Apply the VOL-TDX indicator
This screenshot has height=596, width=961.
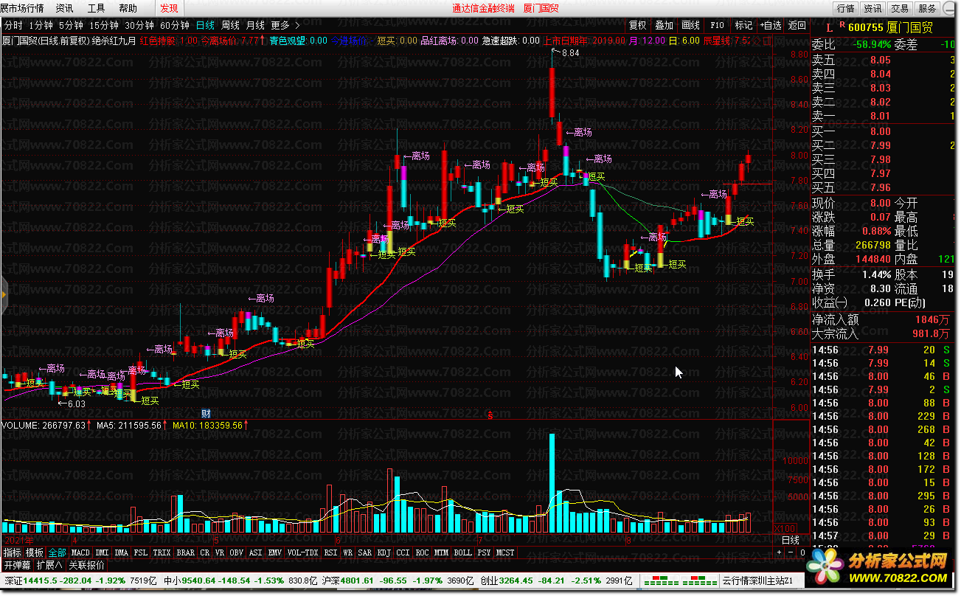click(302, 552)
